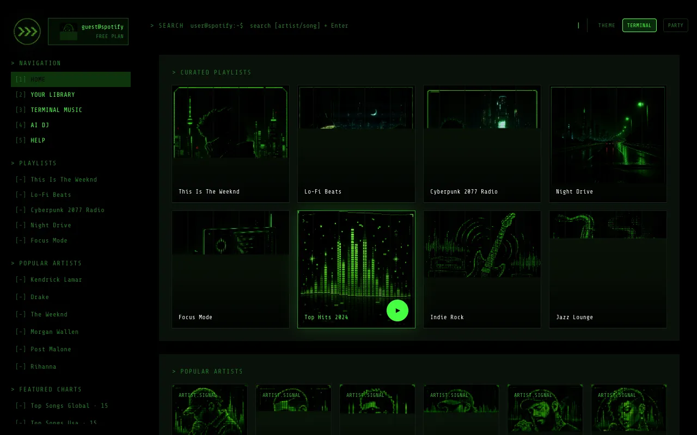This screenshot has width=697, height=435.
Task: Open Indie Rock playlist card
Action: (482, 269)
